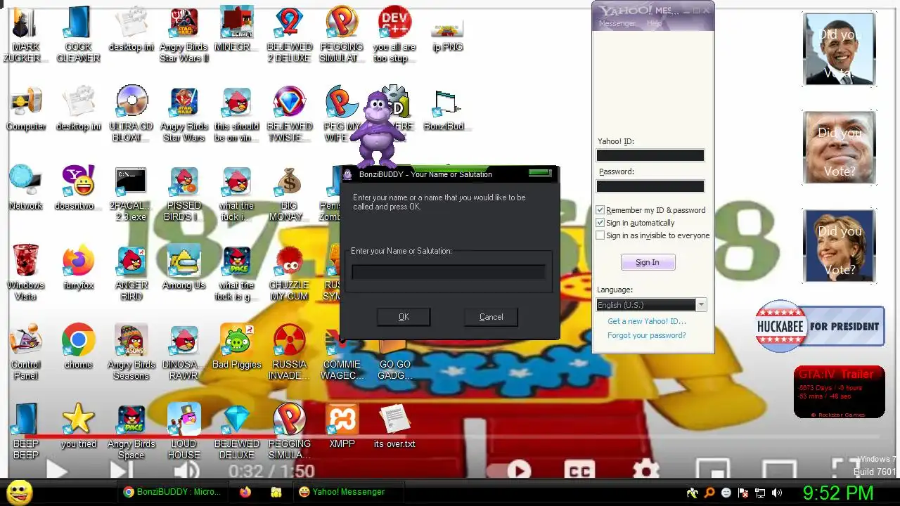Switch to BonziBUDDY : Micro... taskbar item
Image resolution: width=900 pixels, height=506 pixels.
pyautogui.click(x=172, y=492)
